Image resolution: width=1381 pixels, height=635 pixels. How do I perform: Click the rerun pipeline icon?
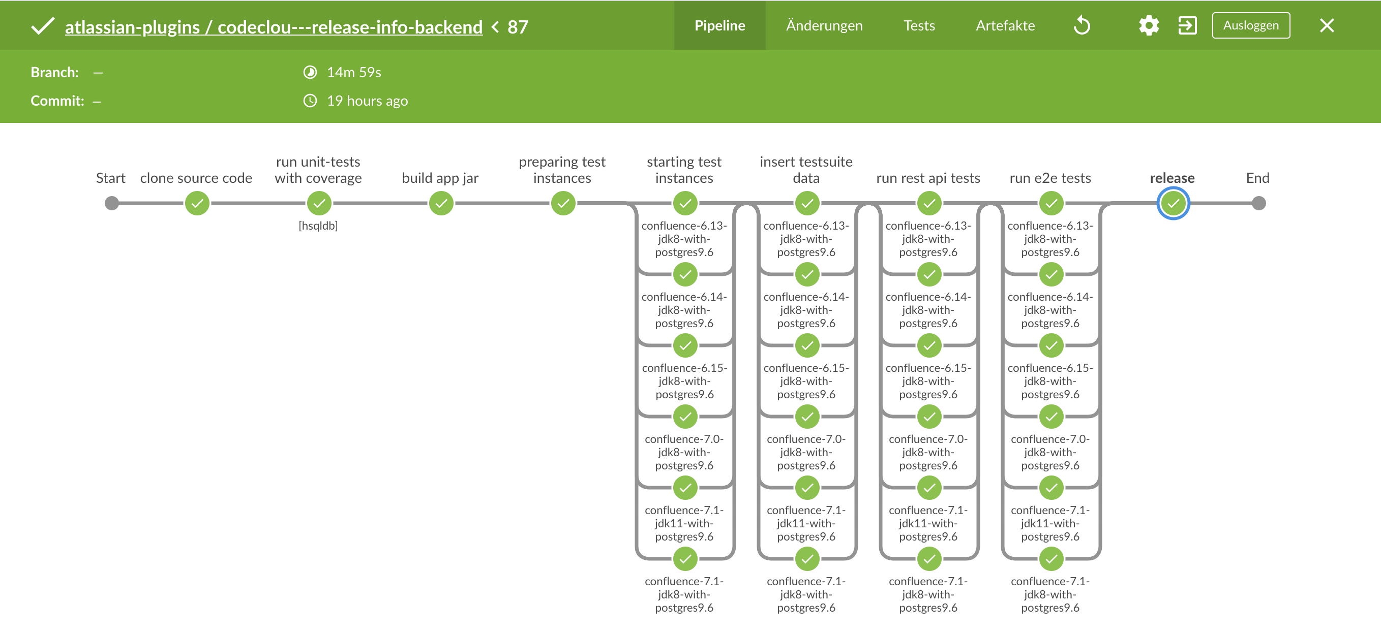[x=1082, y=25]
